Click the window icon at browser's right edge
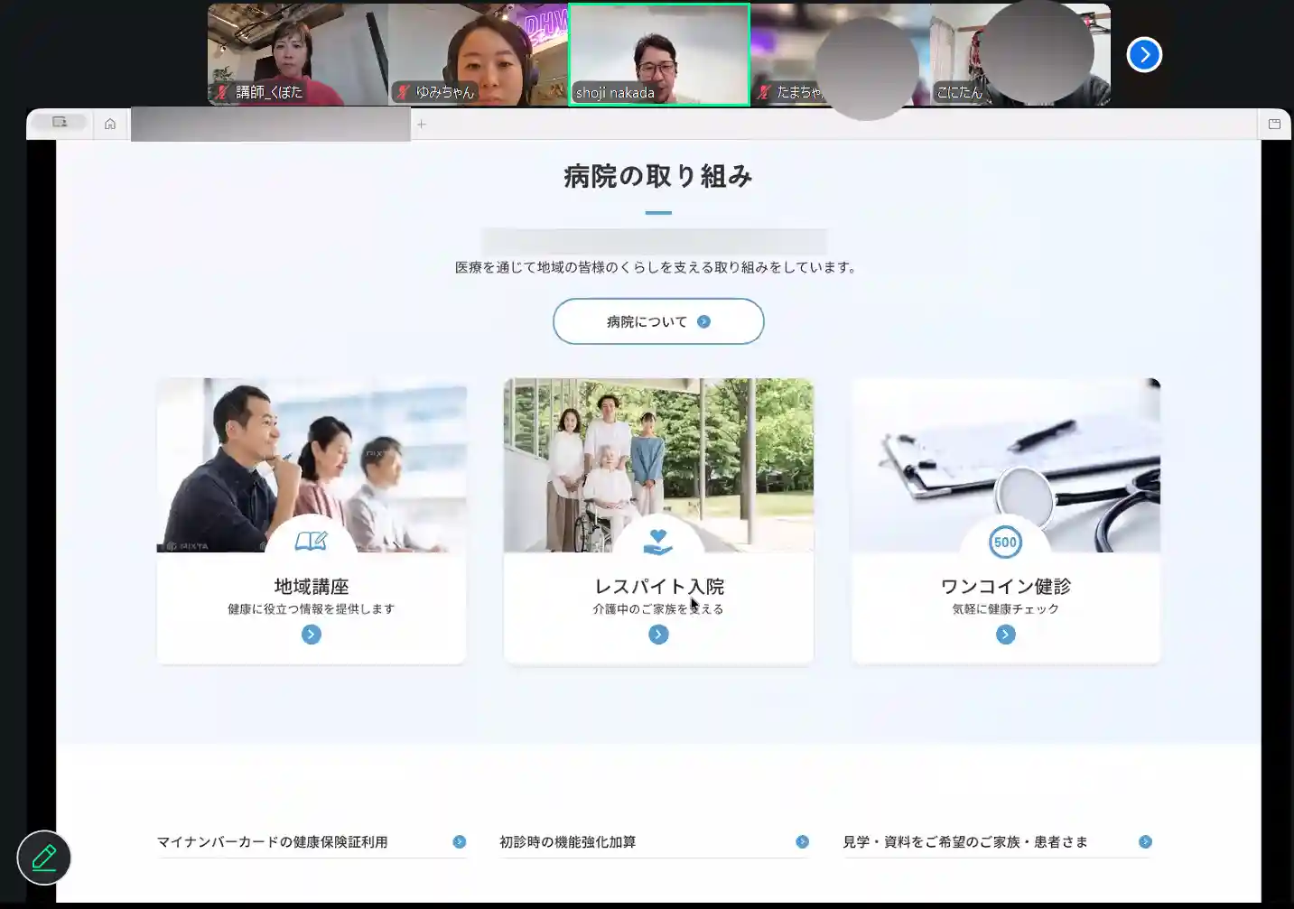The height and width of the screenshot is (909, 1294). (x=1274, y=125)
